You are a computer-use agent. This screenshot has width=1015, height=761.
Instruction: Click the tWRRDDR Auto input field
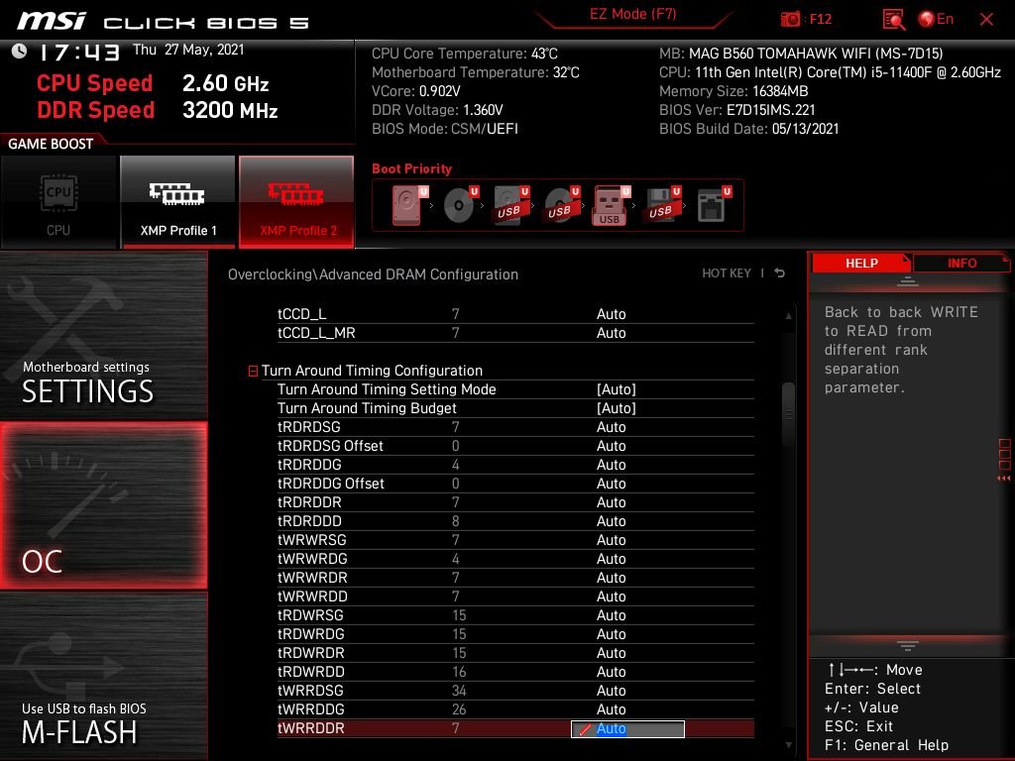click(627, 728)
